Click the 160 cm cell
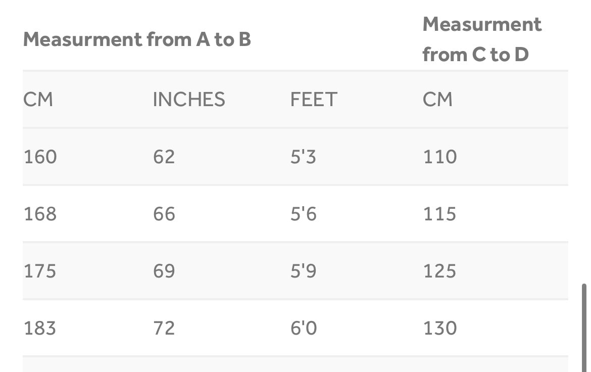 coord(40,157)
